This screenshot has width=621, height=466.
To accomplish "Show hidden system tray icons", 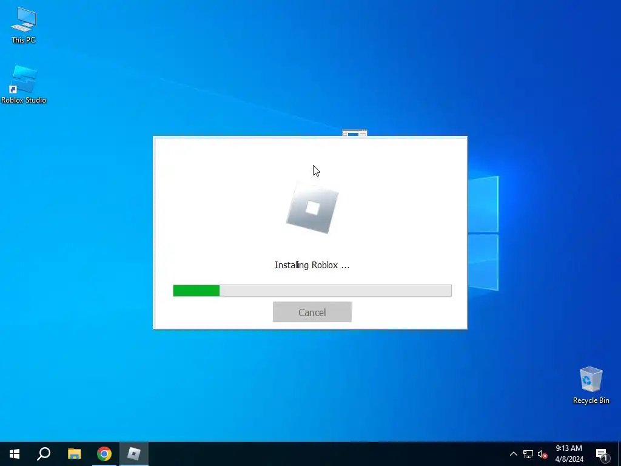I will tap(513, 454).
